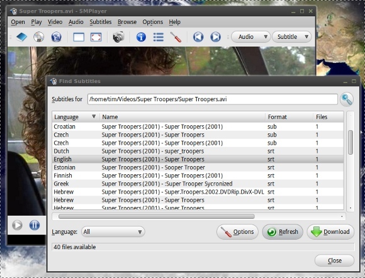The image size is (365, 278).
Task: Open the Help menu
Action: click(x=174, y=22)
